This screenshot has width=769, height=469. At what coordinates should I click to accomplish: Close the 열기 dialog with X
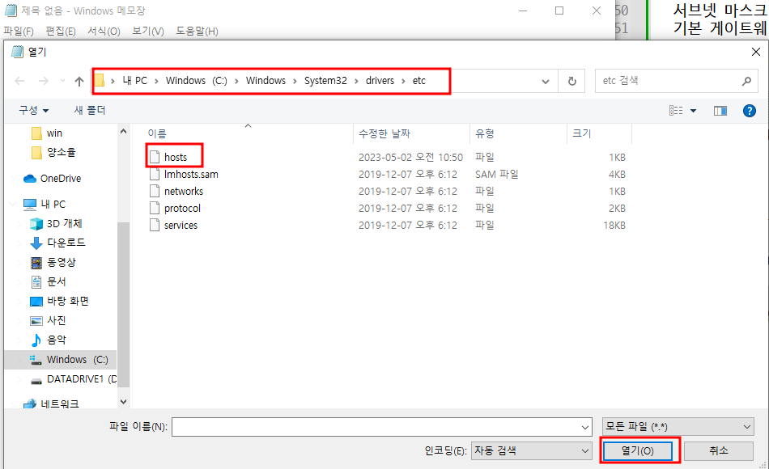point(756,52)
